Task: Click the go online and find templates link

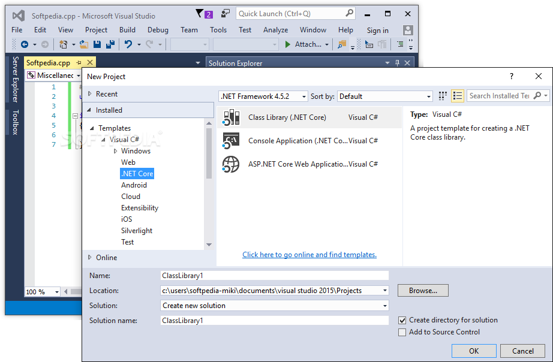Action: 309,255
